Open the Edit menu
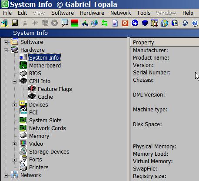This screenshot has width=199, height=181. 23,13
